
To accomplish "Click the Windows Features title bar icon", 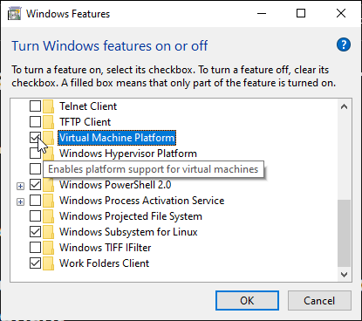I will coord(14,14).
